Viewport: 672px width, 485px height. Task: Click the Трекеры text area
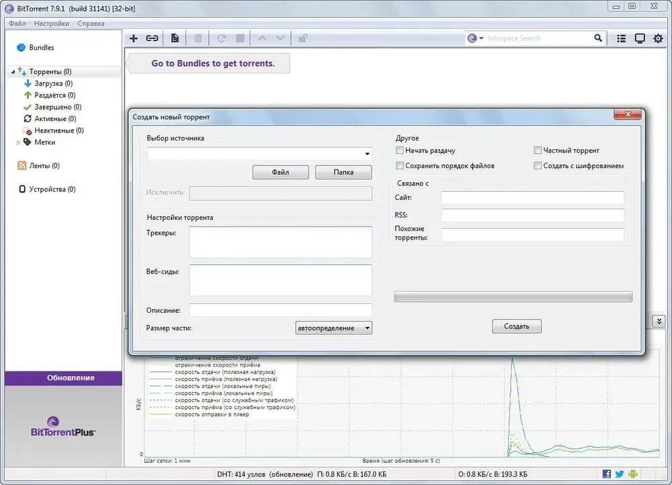pos(281,242)
